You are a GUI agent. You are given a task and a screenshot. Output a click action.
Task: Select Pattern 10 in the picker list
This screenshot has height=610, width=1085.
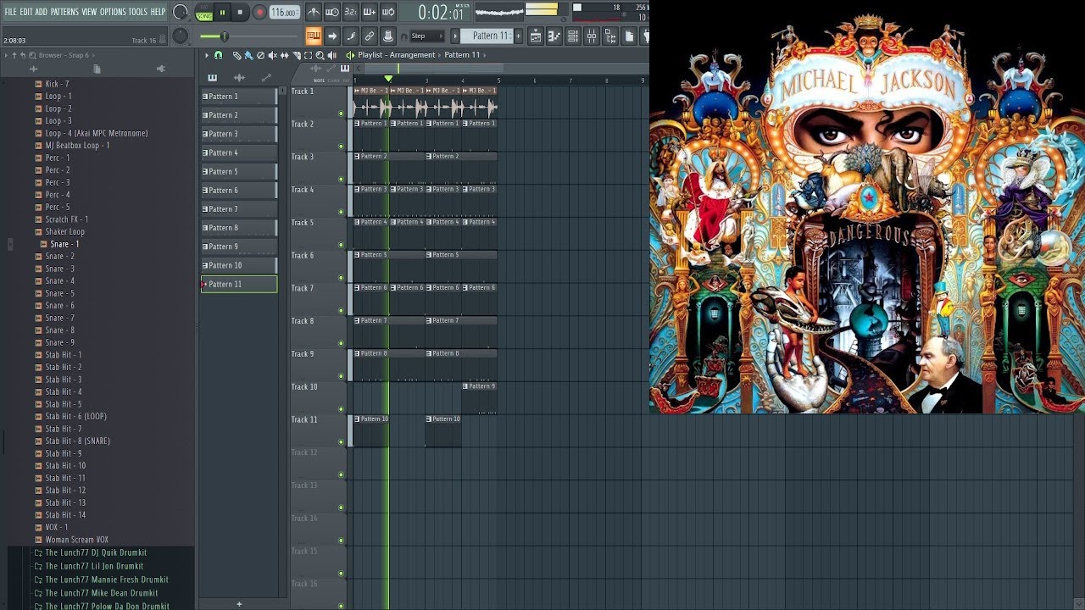(x=239, y=265)
